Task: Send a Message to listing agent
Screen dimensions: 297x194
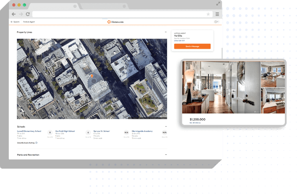Action: pyautogui.click(x=192, y=46)
